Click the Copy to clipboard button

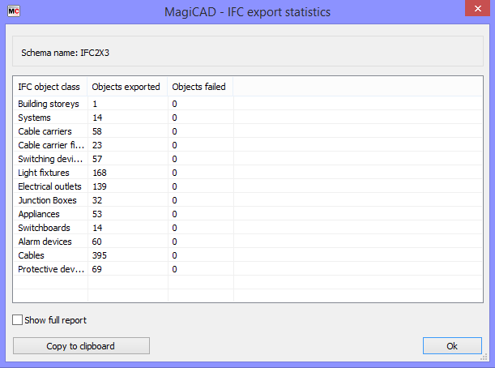click(x=81, y=346)
